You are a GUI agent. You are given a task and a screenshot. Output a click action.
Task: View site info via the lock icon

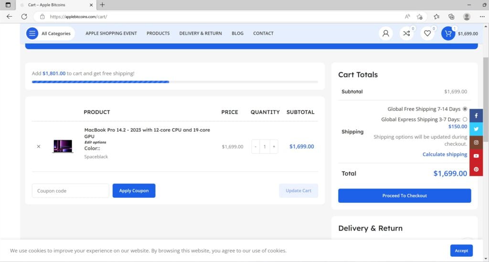43,17
